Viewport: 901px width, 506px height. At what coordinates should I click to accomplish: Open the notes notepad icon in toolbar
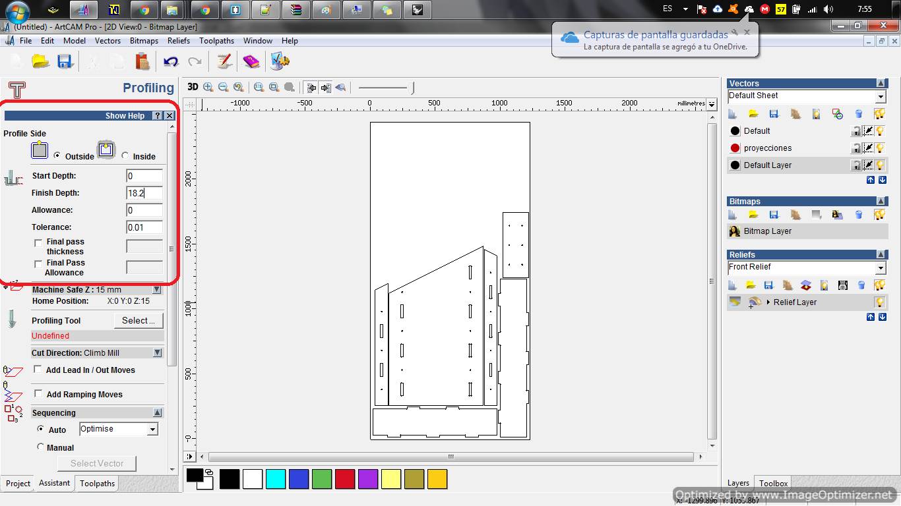tap(224, 61)
